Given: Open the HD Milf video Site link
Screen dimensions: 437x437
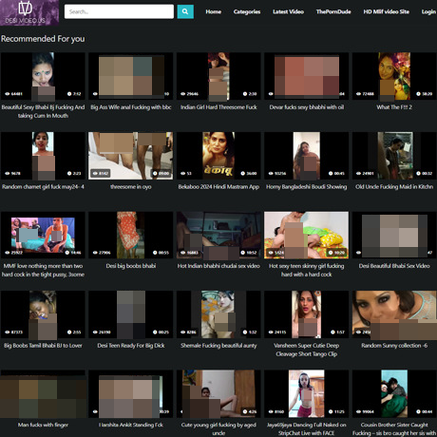Looking at the screenshot, I should pyautogui.click(x=386, y=11).
